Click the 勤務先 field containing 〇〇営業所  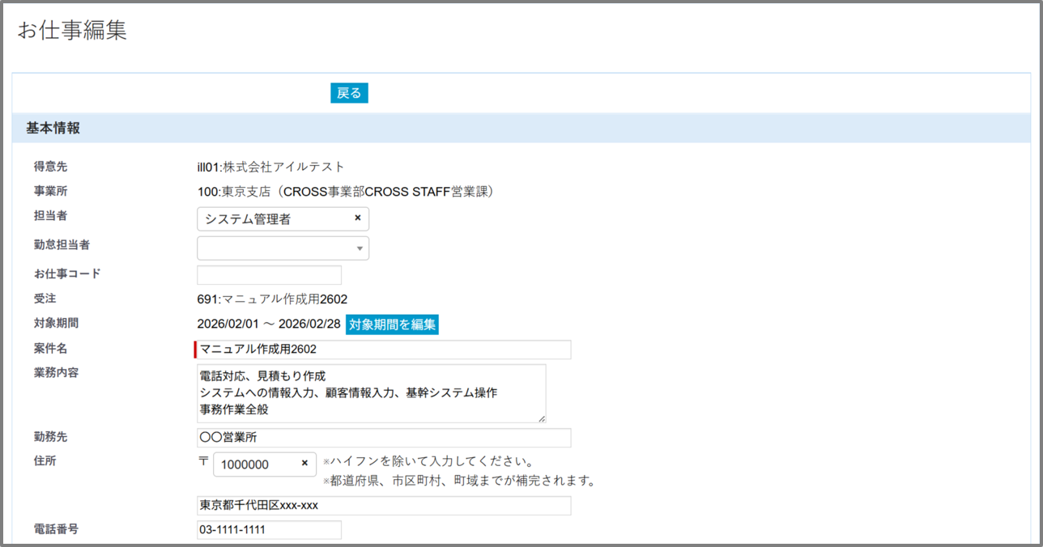tap(382, 438)
